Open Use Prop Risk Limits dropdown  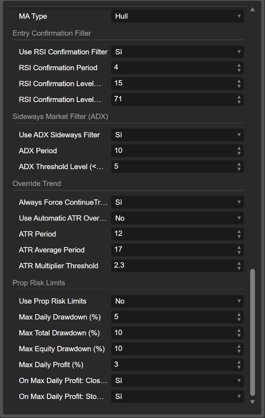[177, 301]
